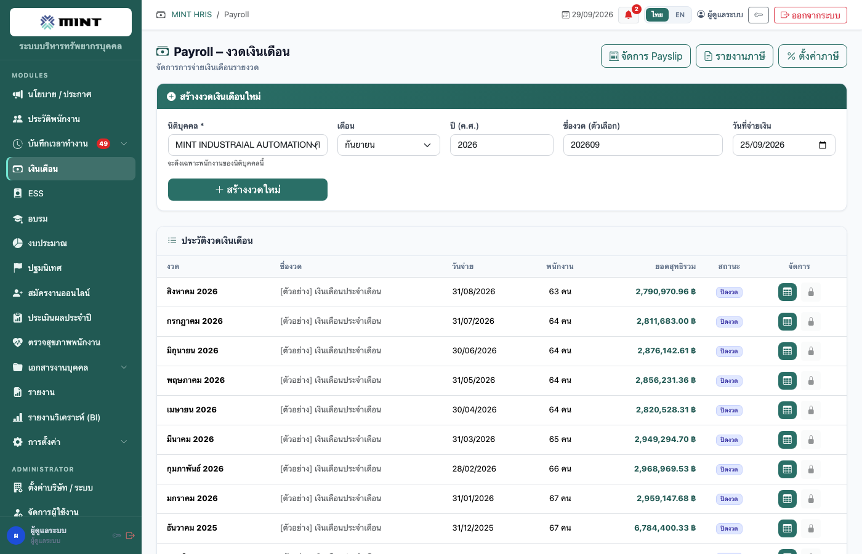This screenshot has height=554, width=862.
Task: Click logout icon in sidebar footer
Action: 130,536
